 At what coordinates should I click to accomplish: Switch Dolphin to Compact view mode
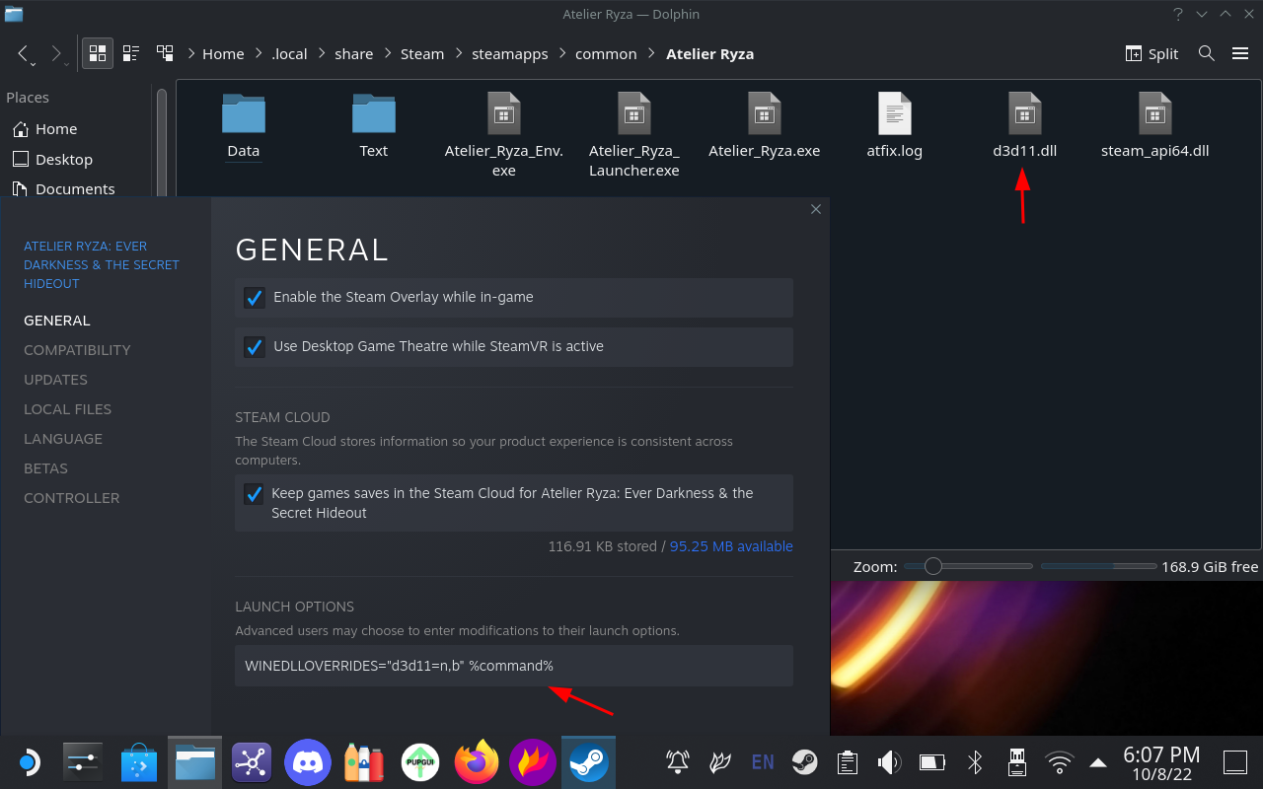[130, 53]
